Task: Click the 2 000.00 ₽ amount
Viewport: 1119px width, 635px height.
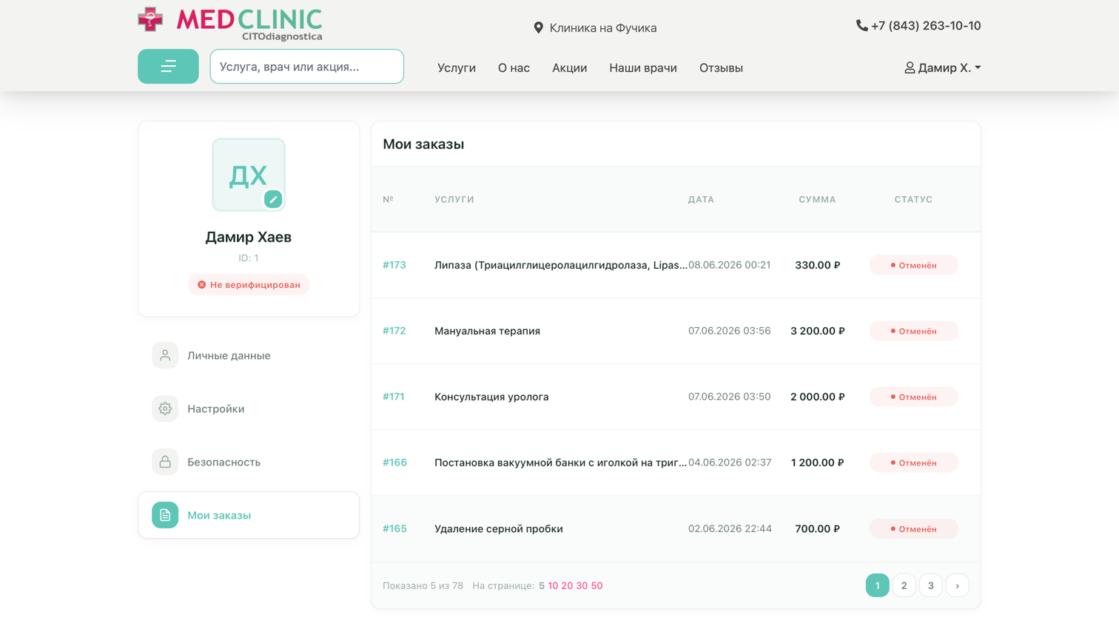Action: click(x=818, y=397)
